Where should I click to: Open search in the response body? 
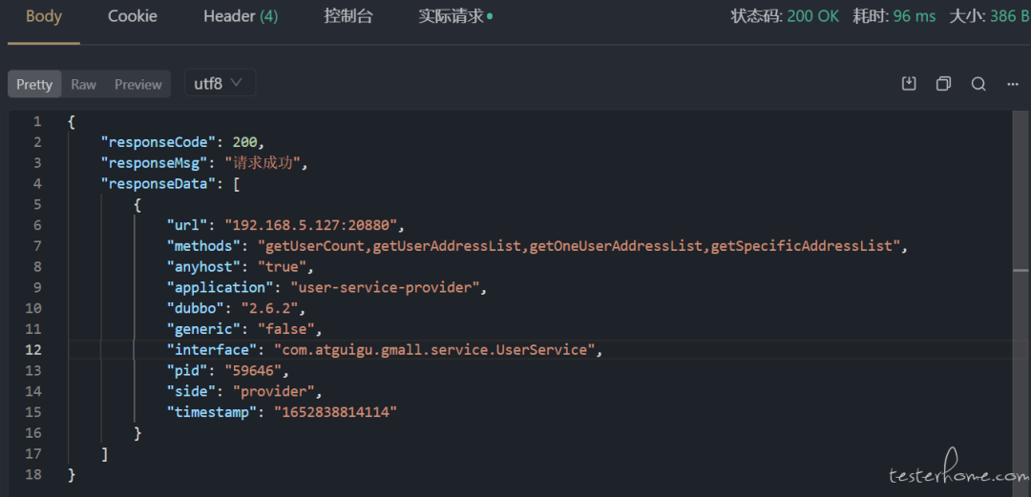tap(978, 84)
